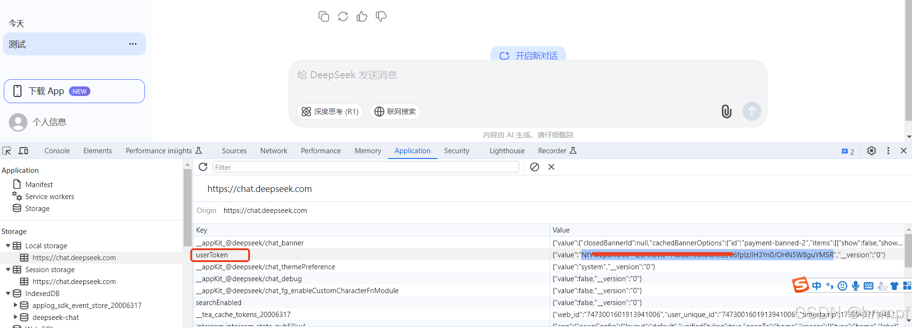Delete the selected storage entry
This screenshot has width=912, height=328.
552,167
